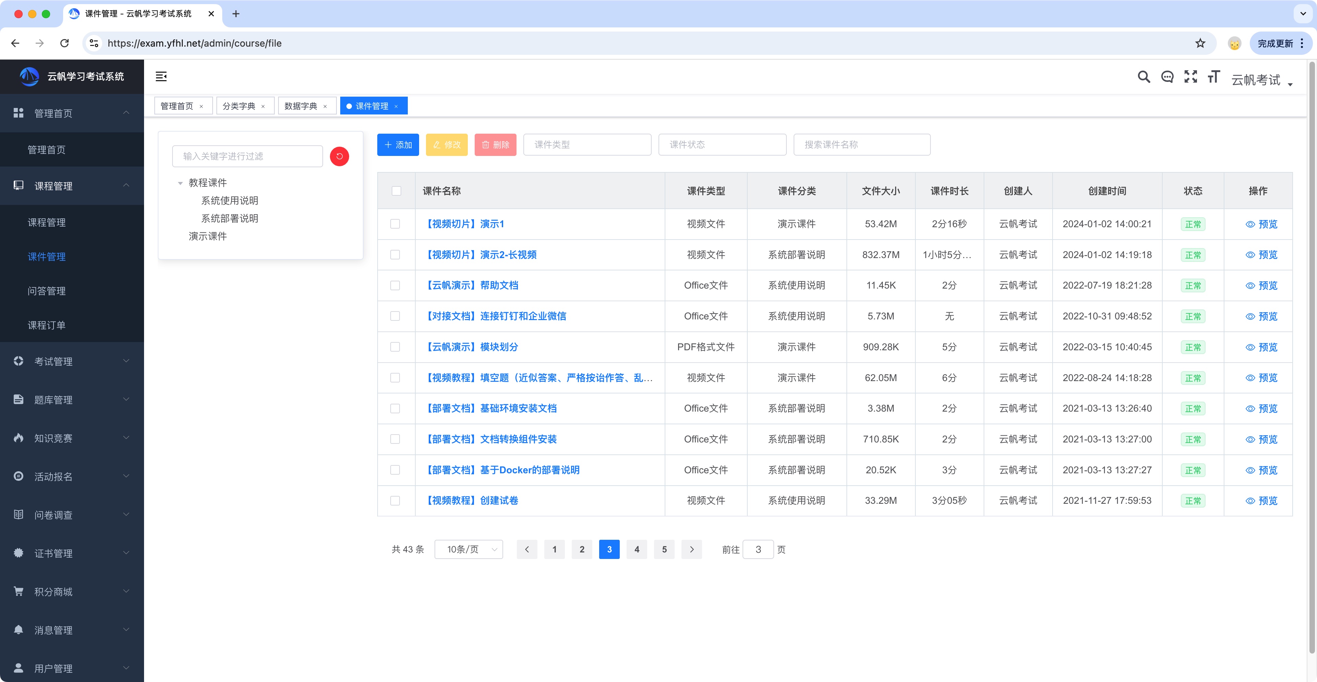Click the 输入关键字进行过滤 filter field
The height and width of the screenshot is (682, 1317).
click(247, 156)
